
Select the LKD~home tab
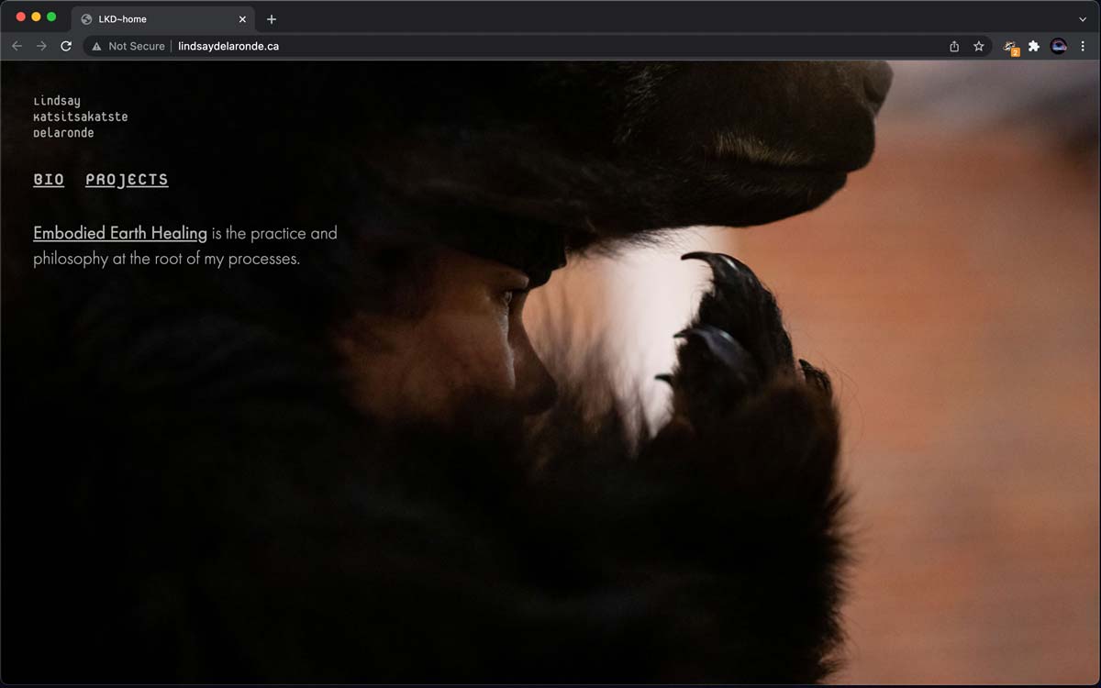163,19
